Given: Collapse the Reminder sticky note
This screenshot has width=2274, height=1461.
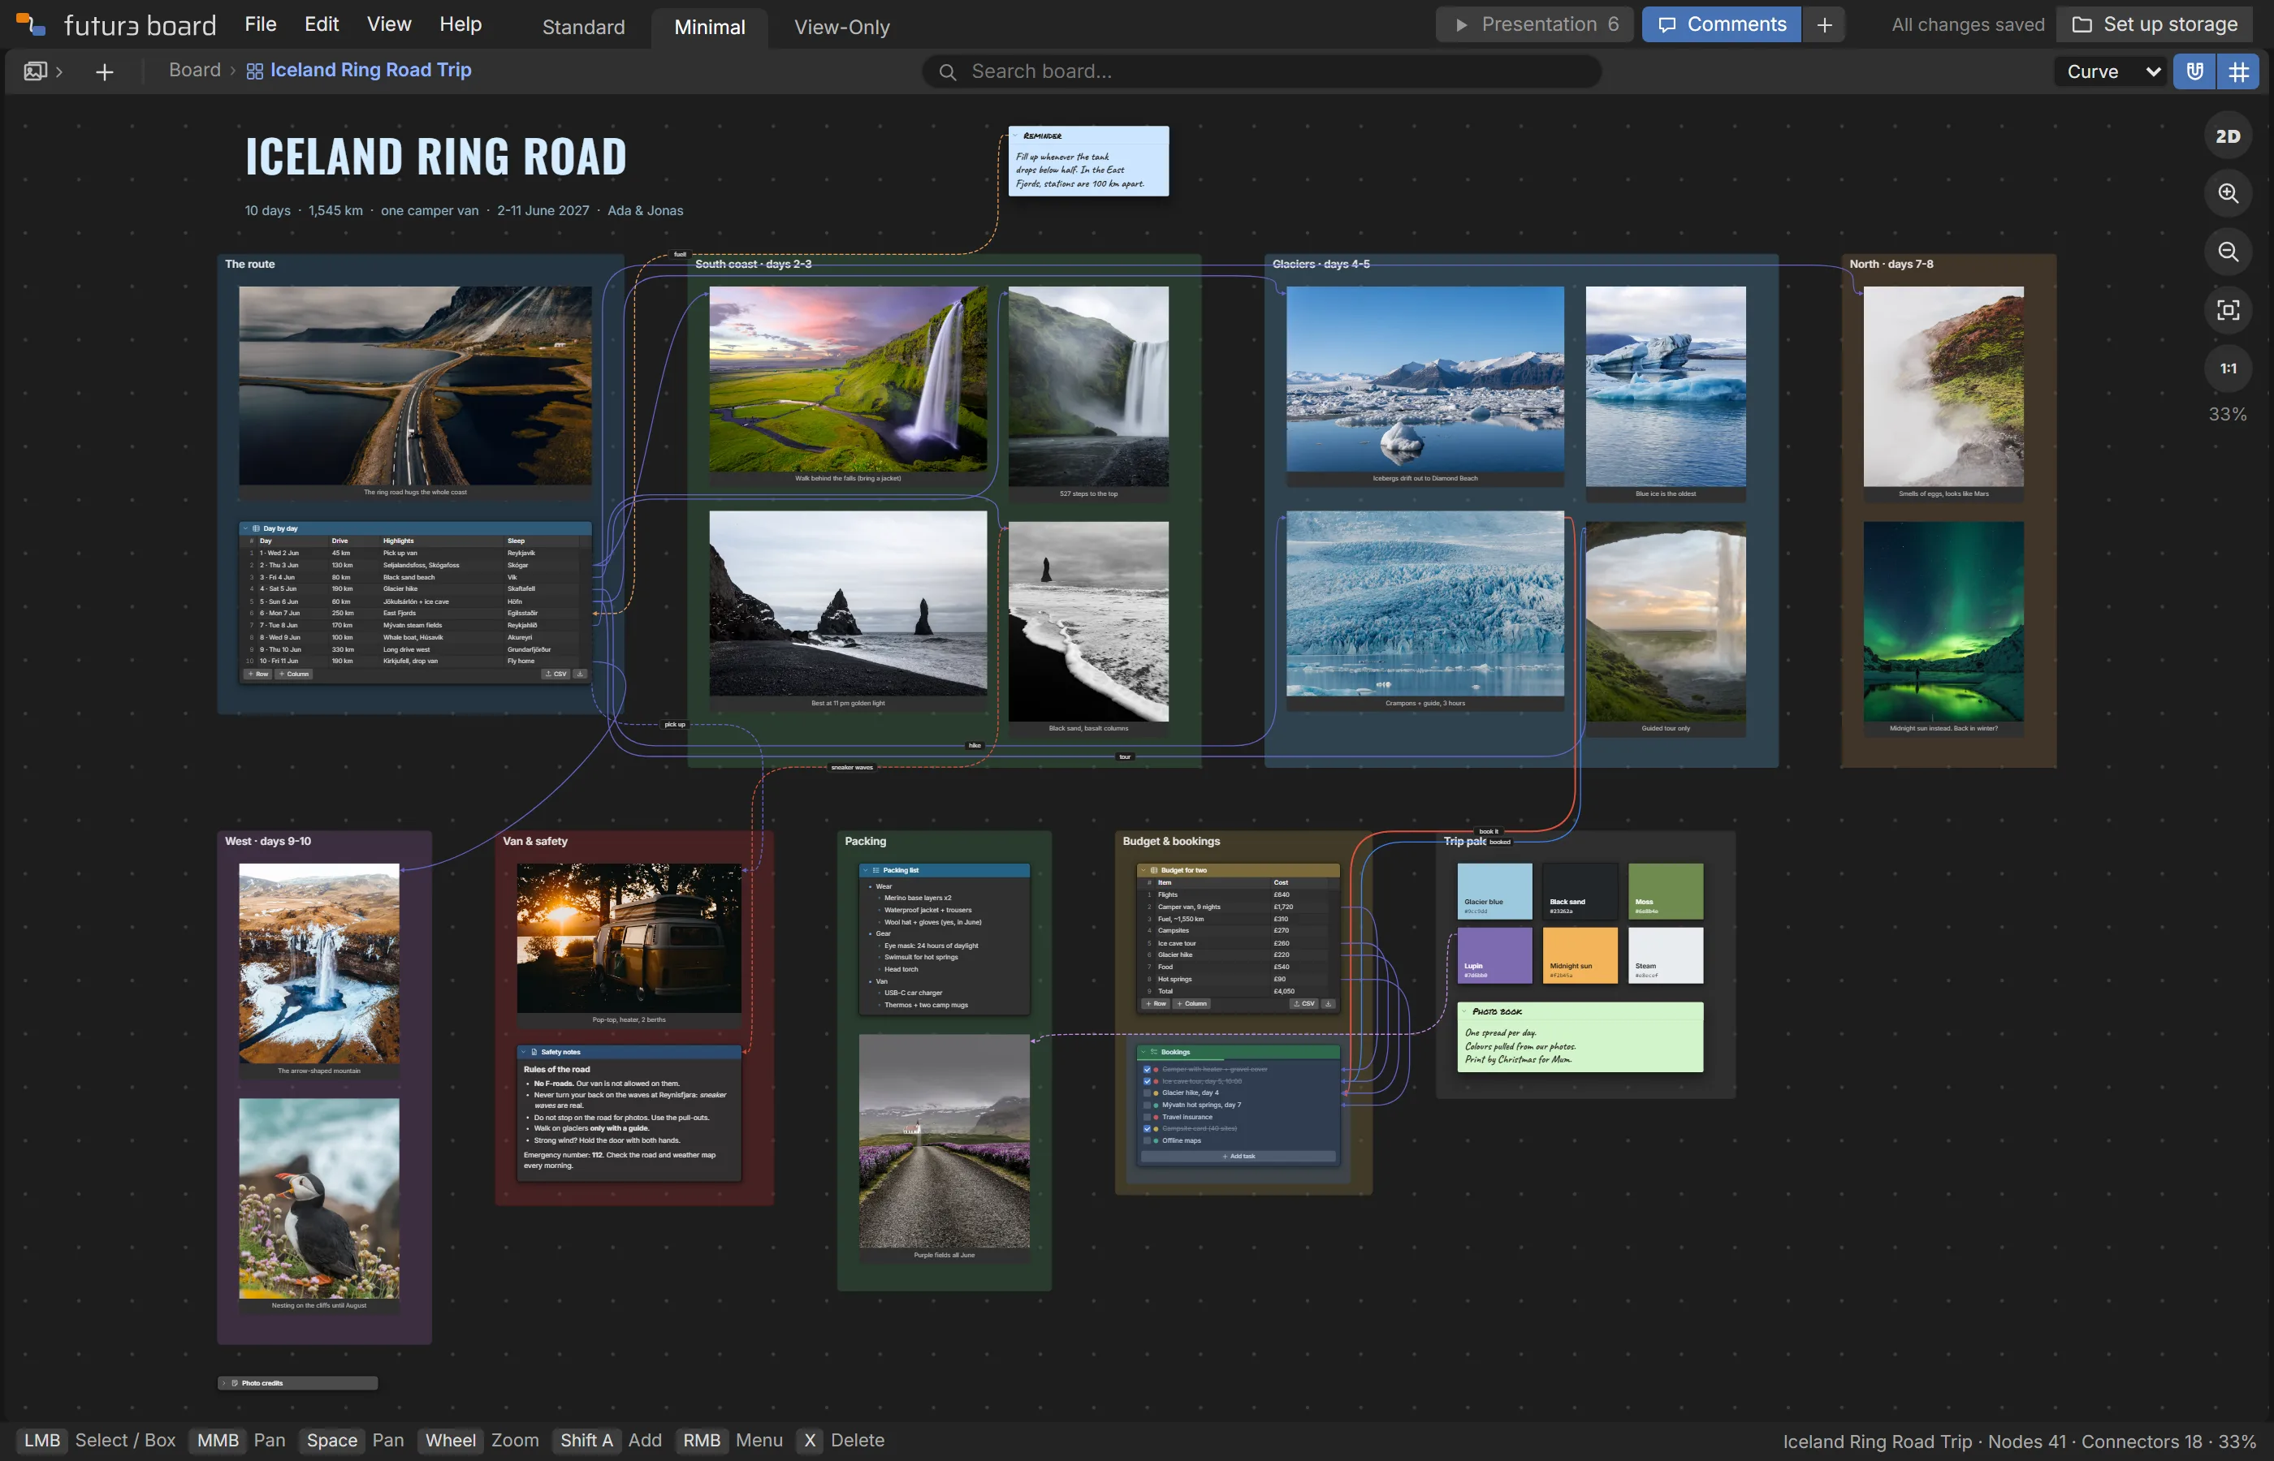Looking at the screenshot, I should [x=1015, y=136].
